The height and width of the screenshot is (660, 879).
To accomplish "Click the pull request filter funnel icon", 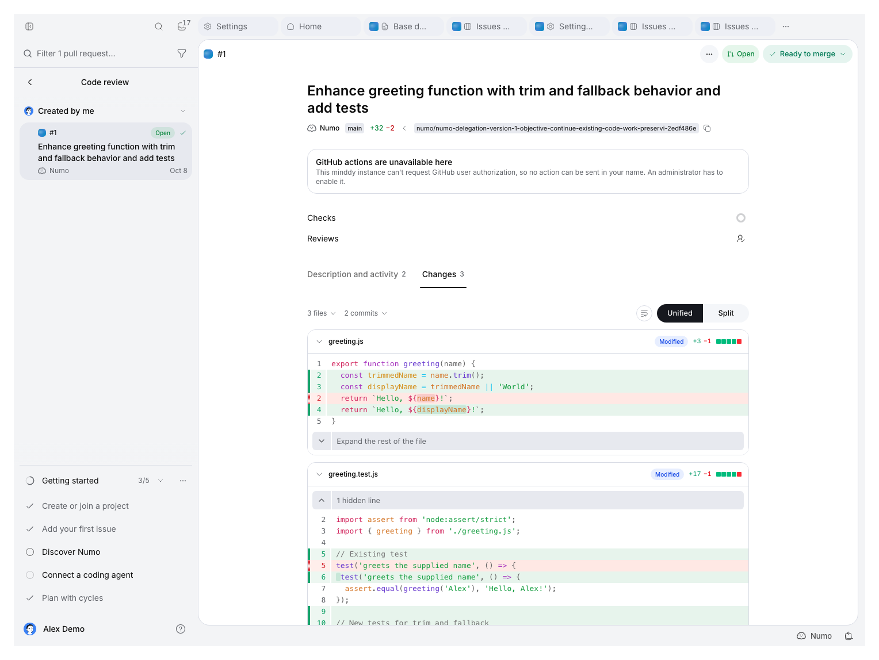I will tap(182, 53).
